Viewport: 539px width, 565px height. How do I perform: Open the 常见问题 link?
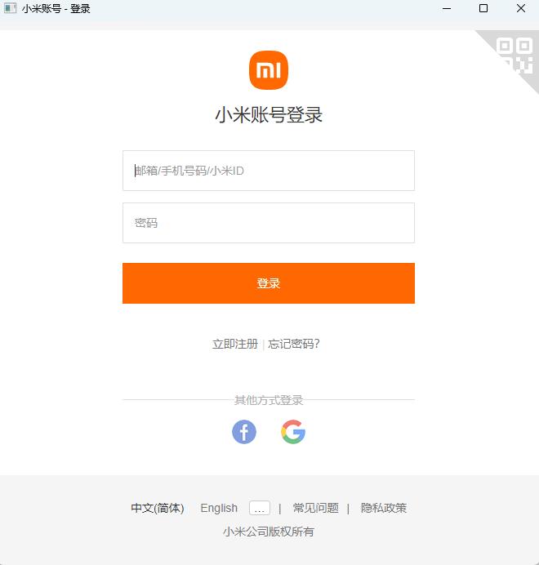click(316, 508)
